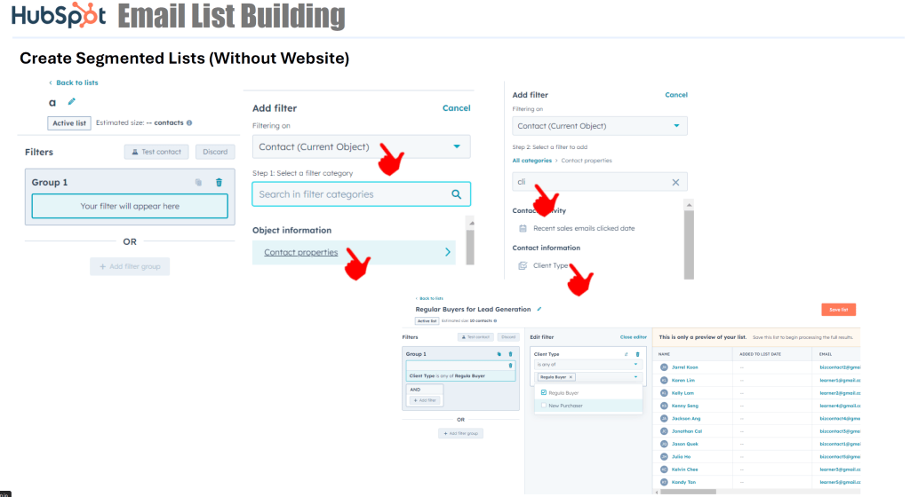Click trash icon in Client Type edit filter
Viewport: 910px width, 497px height.
click(x=637, y=353)
